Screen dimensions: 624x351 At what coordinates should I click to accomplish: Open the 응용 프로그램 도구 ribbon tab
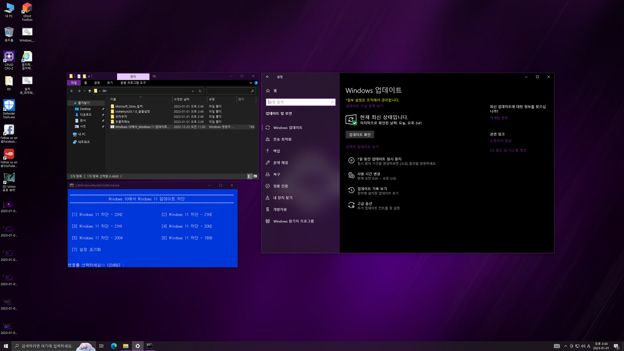pyautogui.click(x=133, y=83)
